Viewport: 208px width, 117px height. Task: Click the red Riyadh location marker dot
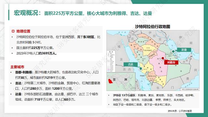162,58
